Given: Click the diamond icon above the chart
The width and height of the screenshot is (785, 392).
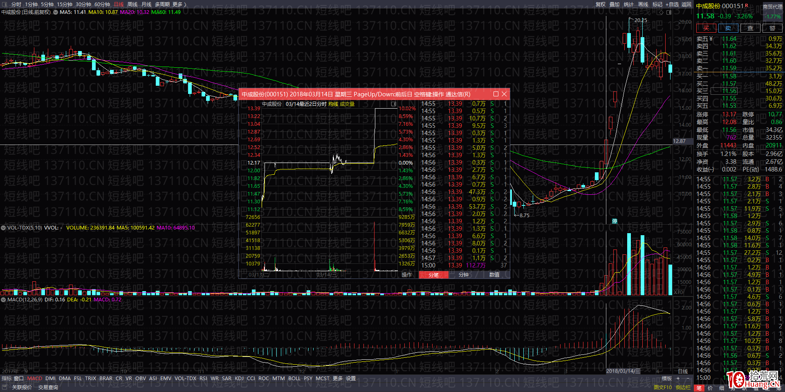Looking at the screenshot, I should click(661, 12).
